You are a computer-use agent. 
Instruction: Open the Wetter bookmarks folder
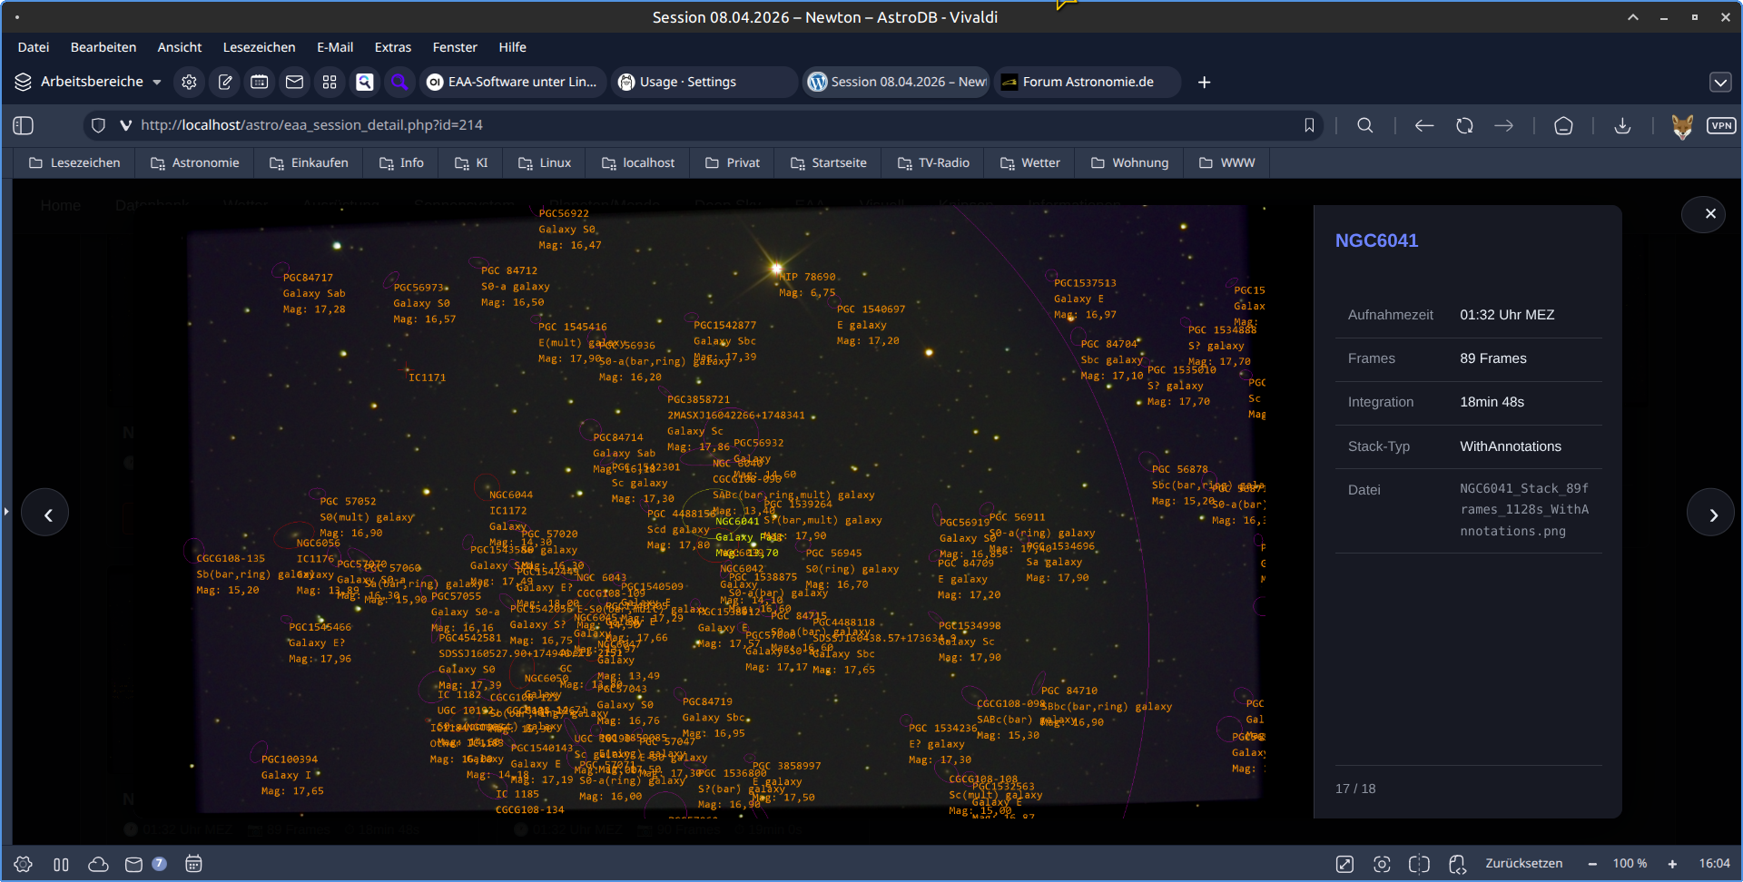point(1030,163)
